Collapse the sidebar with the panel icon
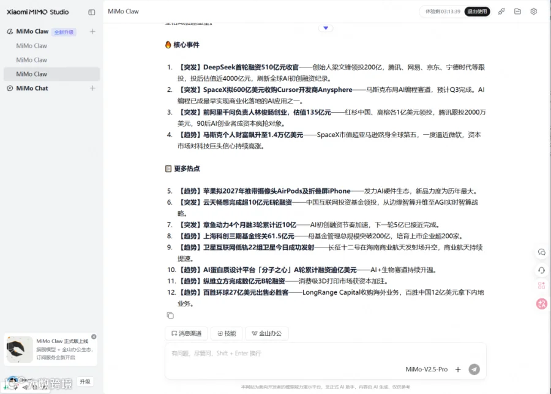551x394 pixels. [92, 12]
